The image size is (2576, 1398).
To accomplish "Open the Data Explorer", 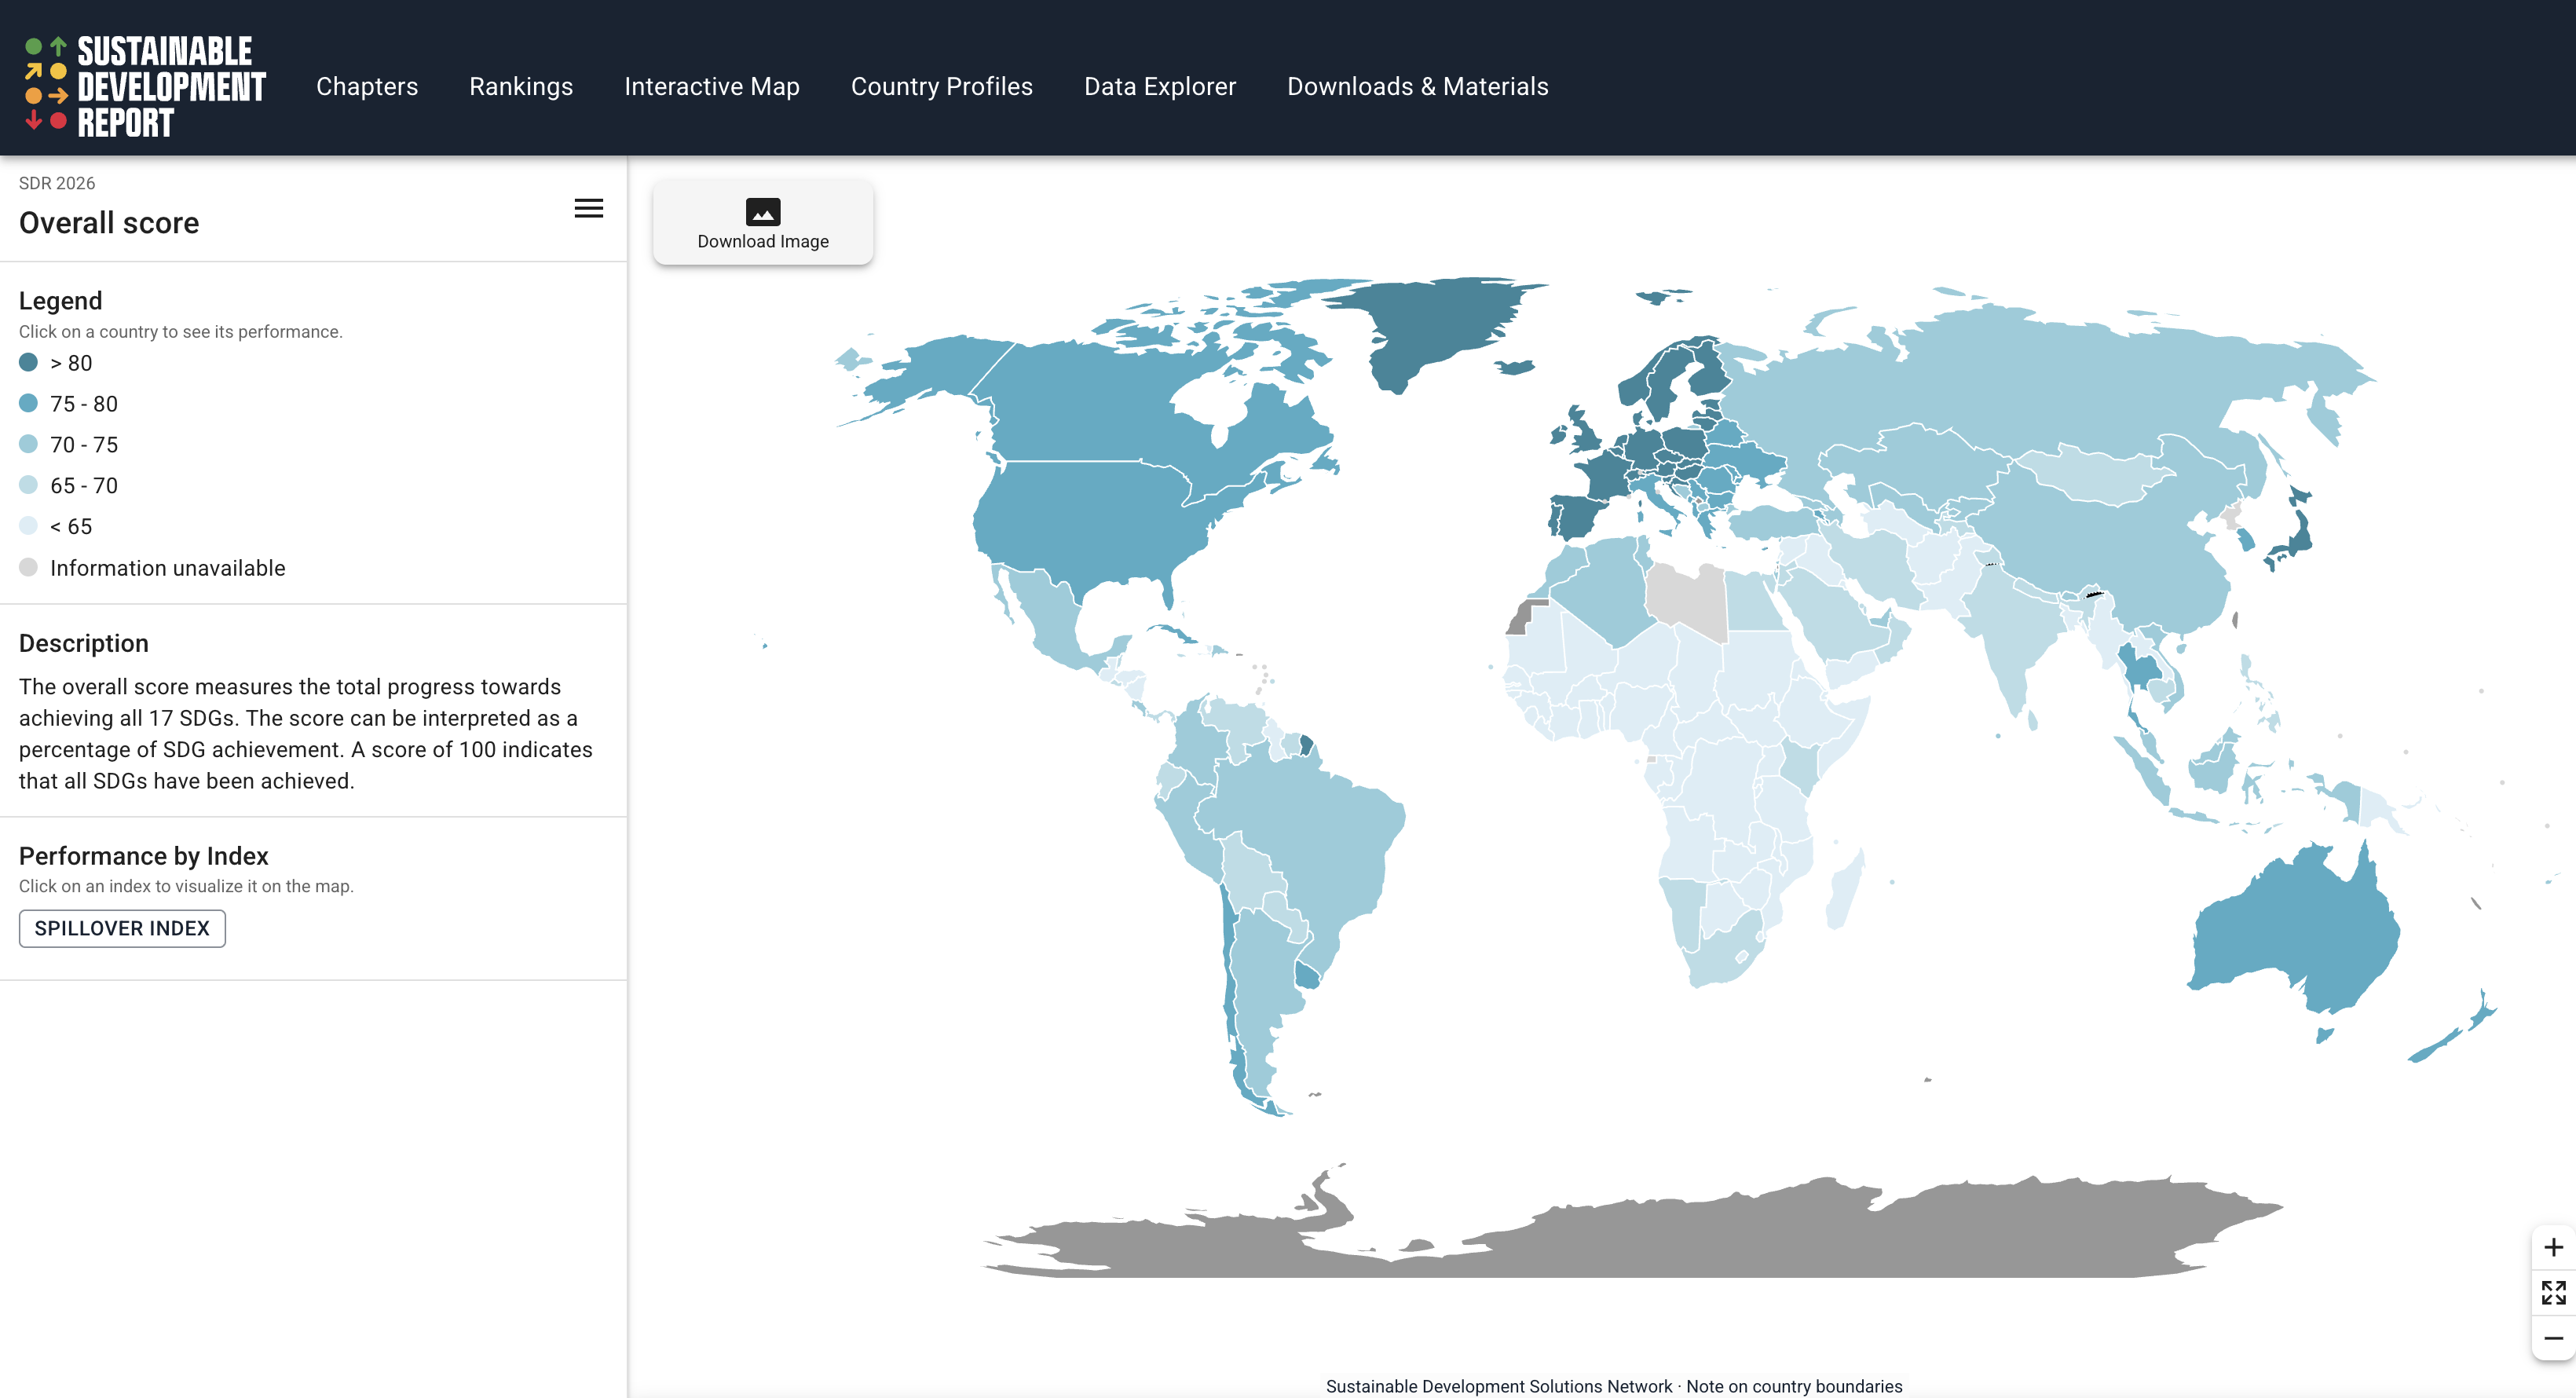I will pyautogui.click(x=1160, y=86).
